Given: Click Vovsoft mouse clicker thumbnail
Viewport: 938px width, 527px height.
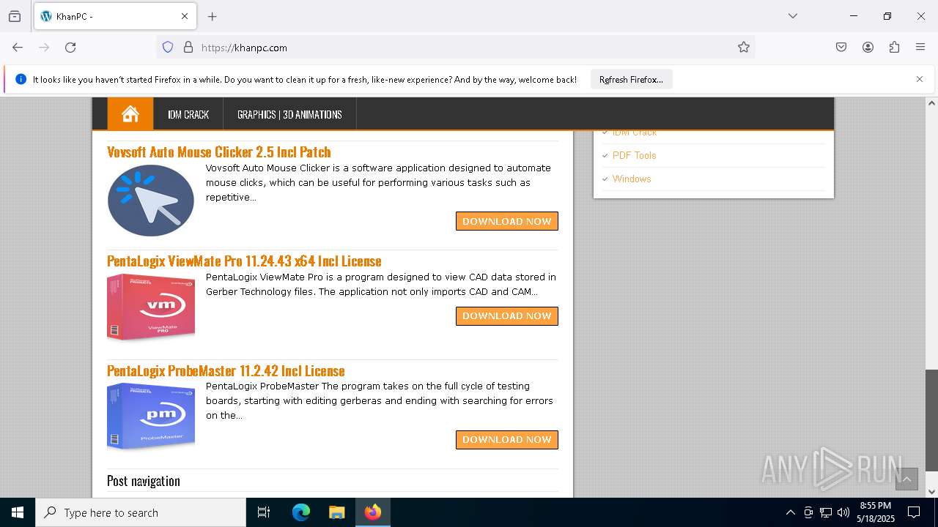Looking at the screenshot, I should point(151,201).
